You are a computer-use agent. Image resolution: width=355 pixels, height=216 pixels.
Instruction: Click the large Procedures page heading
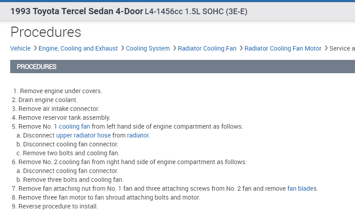(x=46, y=32)
